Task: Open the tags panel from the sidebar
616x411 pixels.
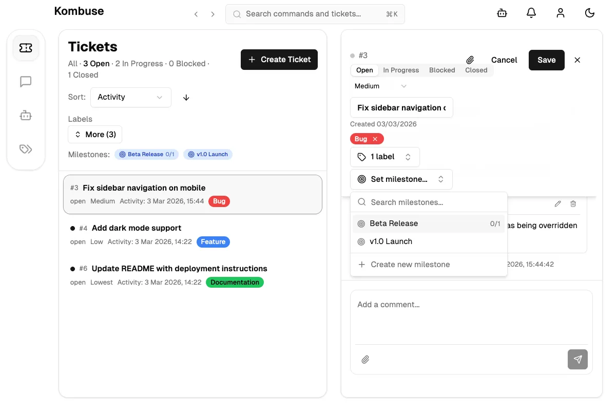Action: 26,149
